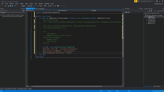The width and height of the screenshot is (164, 92).
Task: Click the Refresh icon in Solution Explorer
Action: (160, 11)
